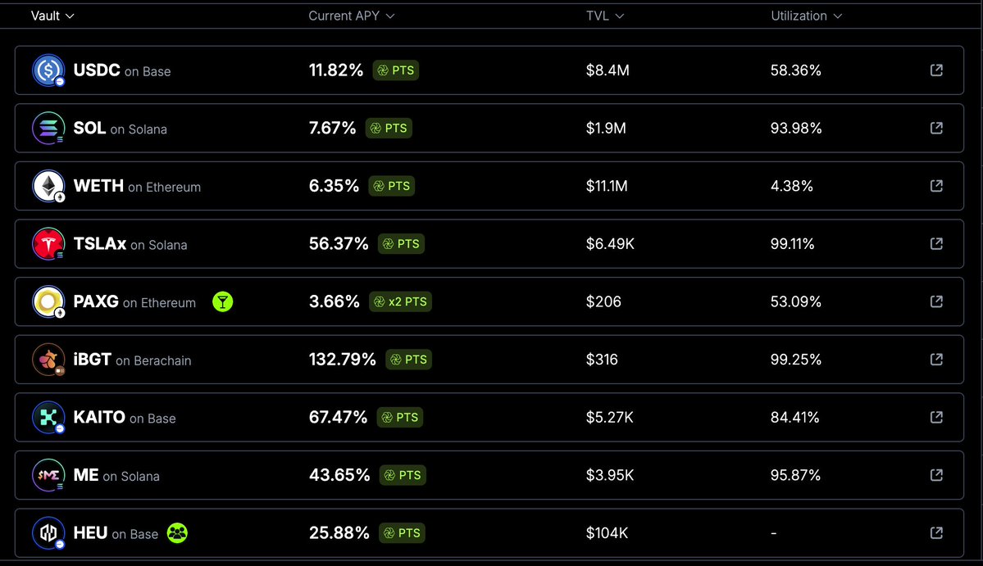Open the ME on Solana vault row
983x566 pixels.
pyautogui.click(x=489, y=475)
